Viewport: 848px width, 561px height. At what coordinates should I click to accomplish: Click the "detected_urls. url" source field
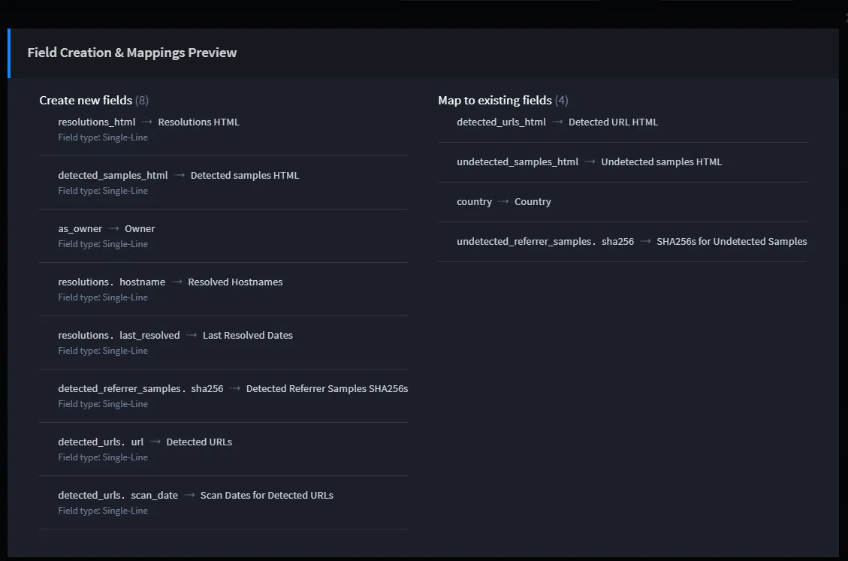pyautogui.click(x=101, y=442)
